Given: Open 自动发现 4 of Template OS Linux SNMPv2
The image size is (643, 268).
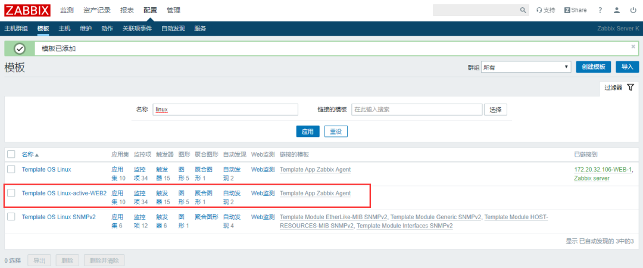Looking at the screenshot, I should 232,221.
